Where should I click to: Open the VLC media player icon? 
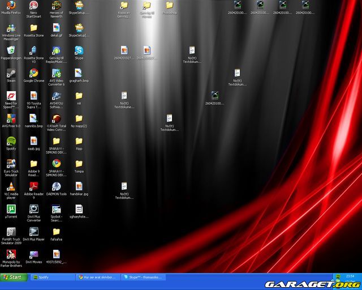pyautogui.click(x=11, y=186)
